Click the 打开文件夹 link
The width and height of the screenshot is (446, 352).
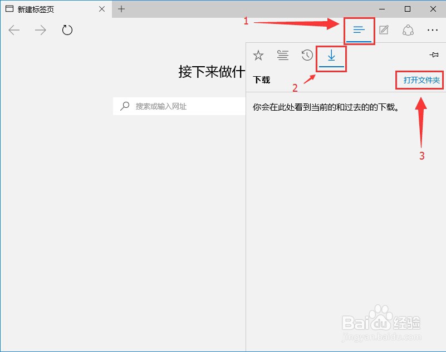[x=422, y=80]
